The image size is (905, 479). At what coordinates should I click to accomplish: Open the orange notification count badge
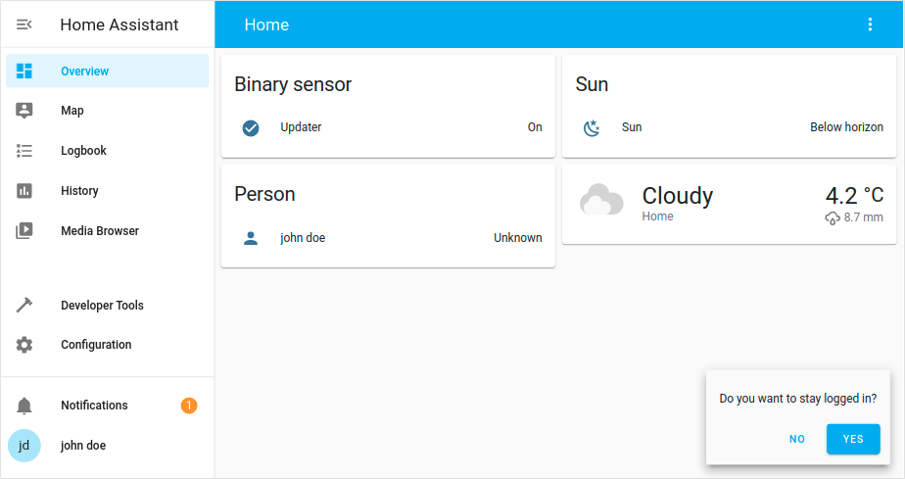[189, 406]
